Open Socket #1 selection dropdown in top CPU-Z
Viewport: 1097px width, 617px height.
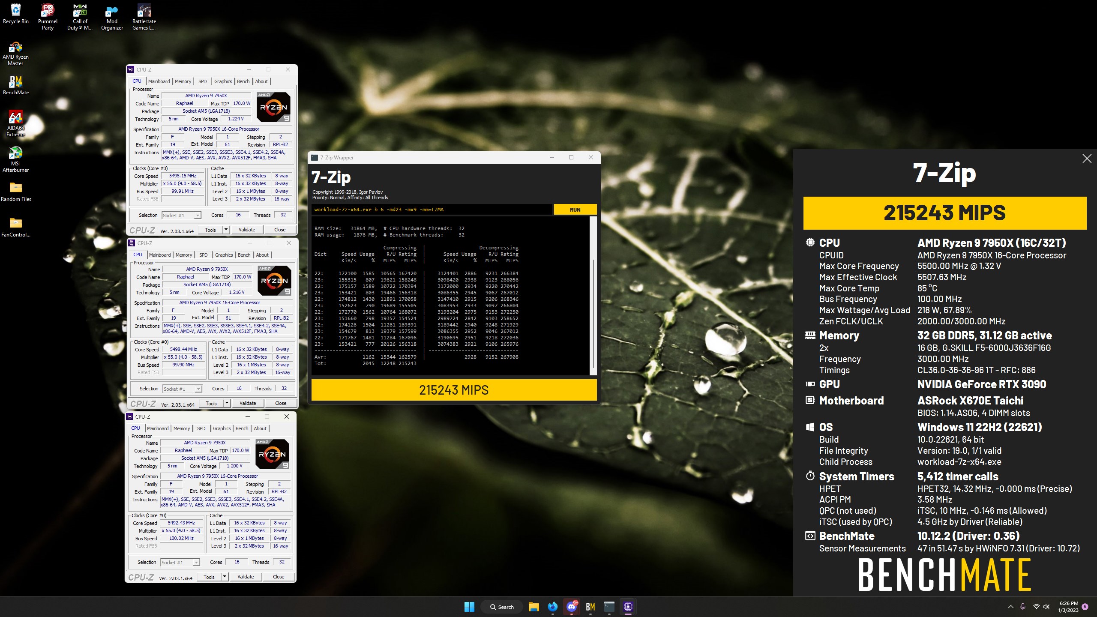[182, 216]
